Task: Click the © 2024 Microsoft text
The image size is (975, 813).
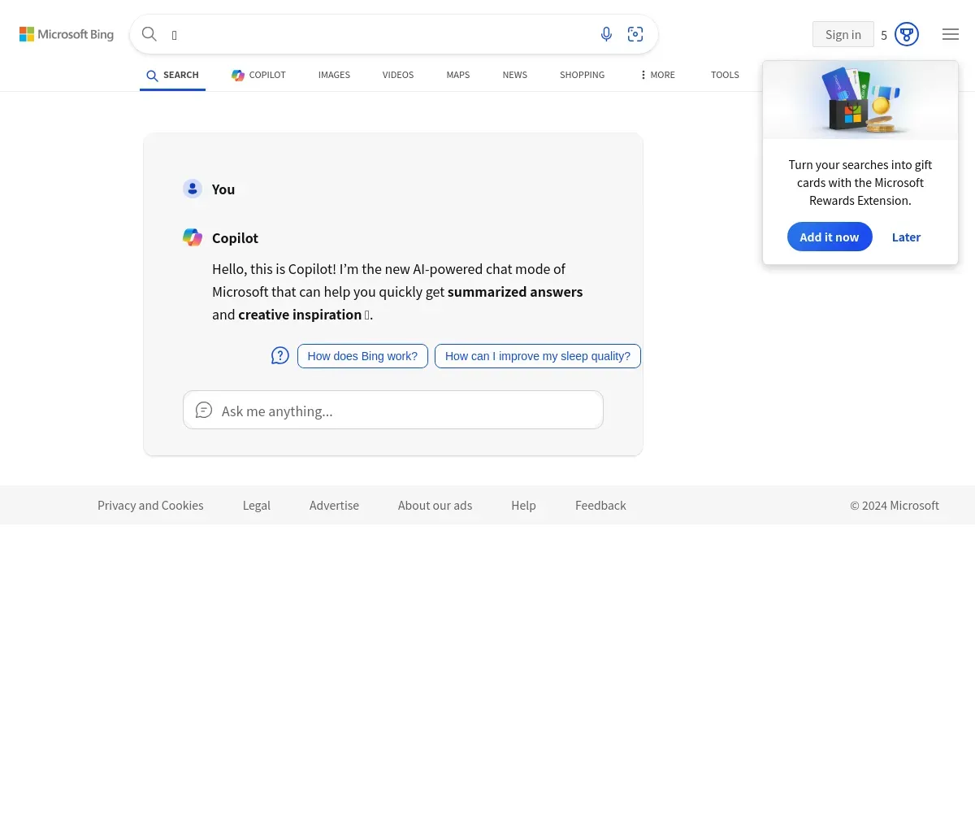Action: click(x=895, y=505)
